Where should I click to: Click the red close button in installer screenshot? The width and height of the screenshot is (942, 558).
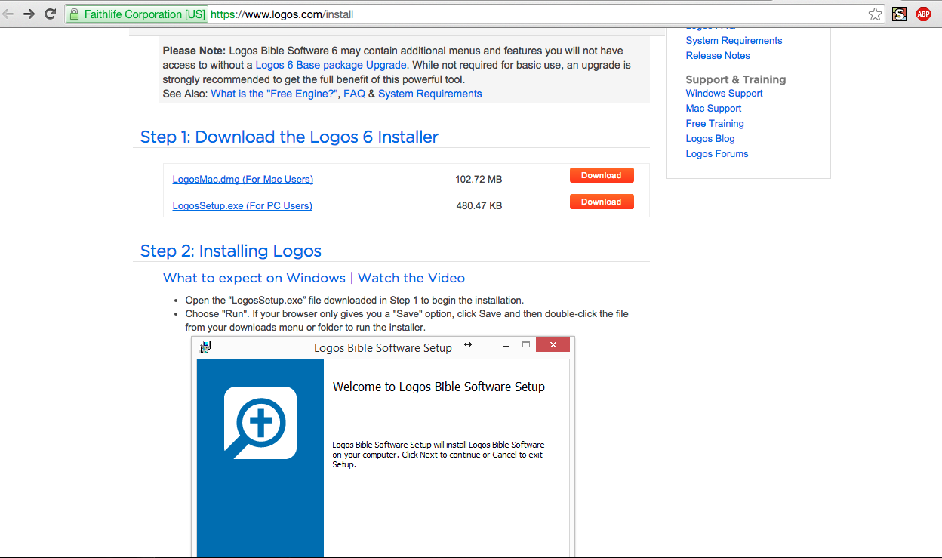553,345
